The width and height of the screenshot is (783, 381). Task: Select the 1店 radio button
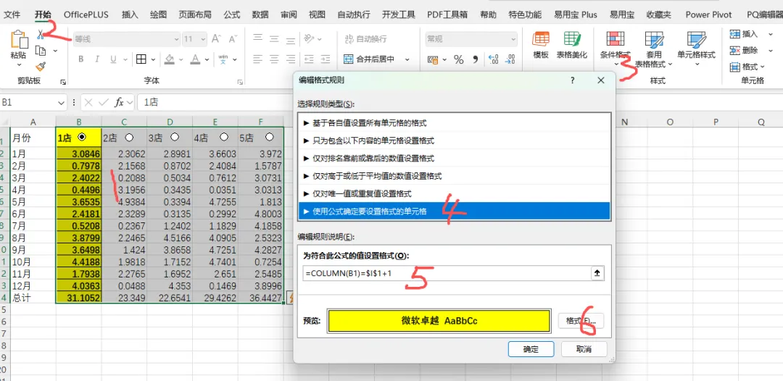(x=83, y=137)
